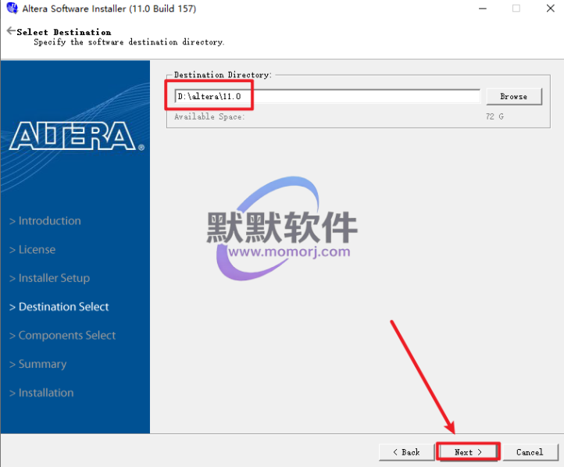Select the Summary step
The image size is (564, 467).
click(x=37, y=364)
